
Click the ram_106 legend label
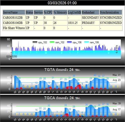(x=94, y=42)
